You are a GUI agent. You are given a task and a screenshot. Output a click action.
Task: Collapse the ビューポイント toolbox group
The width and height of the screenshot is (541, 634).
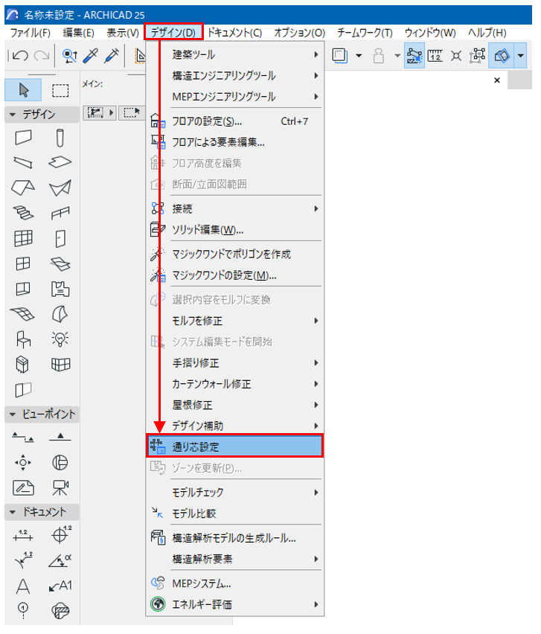click(x=12, y=414)
